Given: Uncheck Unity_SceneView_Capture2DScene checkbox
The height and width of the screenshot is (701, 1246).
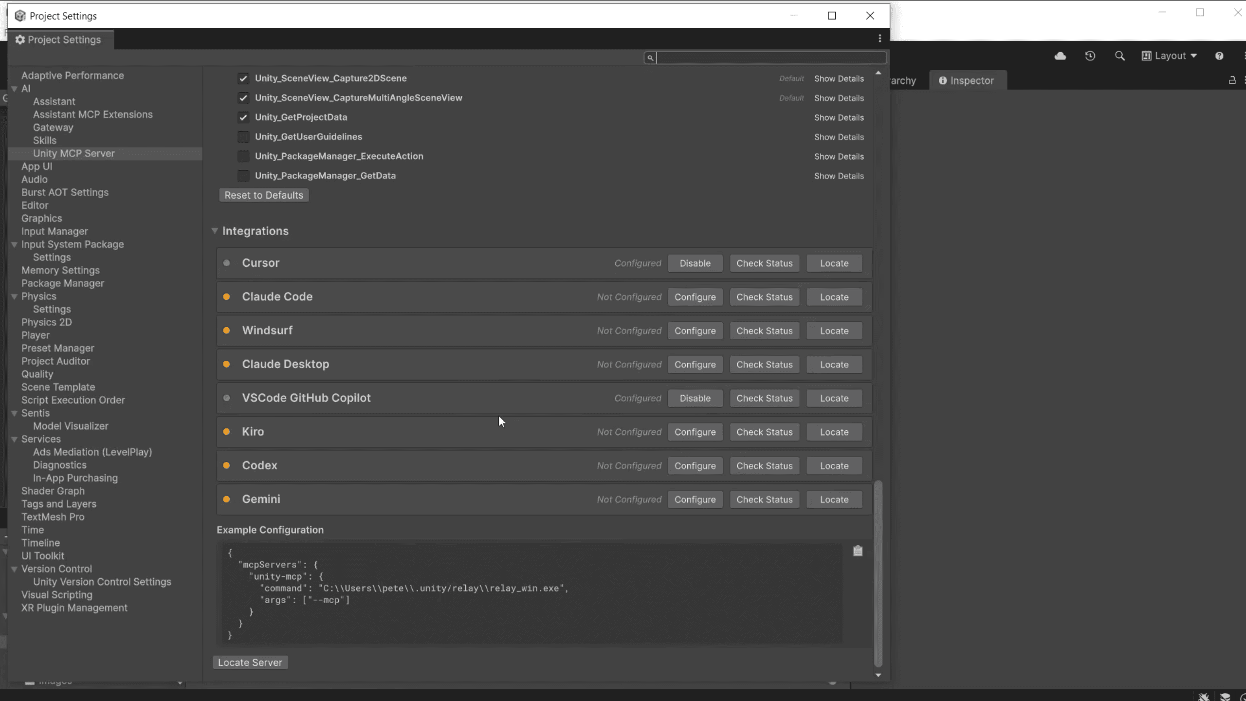Looking at the screenshot, I should pos(243,78).
